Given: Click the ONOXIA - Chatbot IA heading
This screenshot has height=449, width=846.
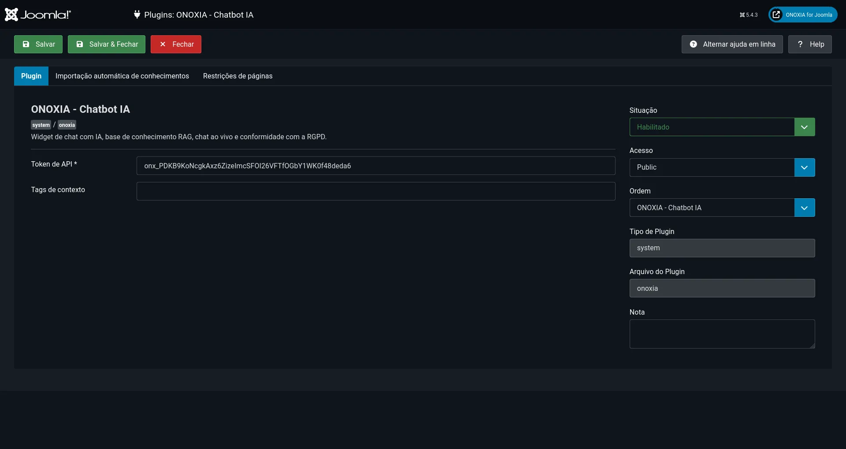Looking at the screenshot, I should point(80,109).
